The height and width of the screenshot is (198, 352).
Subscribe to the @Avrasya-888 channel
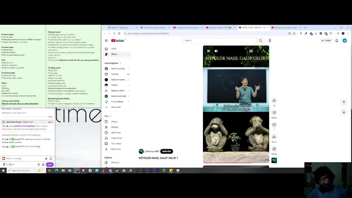167,151
